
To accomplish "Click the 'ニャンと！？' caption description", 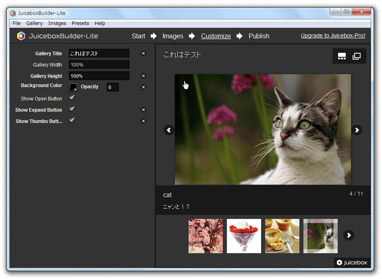I will click(176, 207).
